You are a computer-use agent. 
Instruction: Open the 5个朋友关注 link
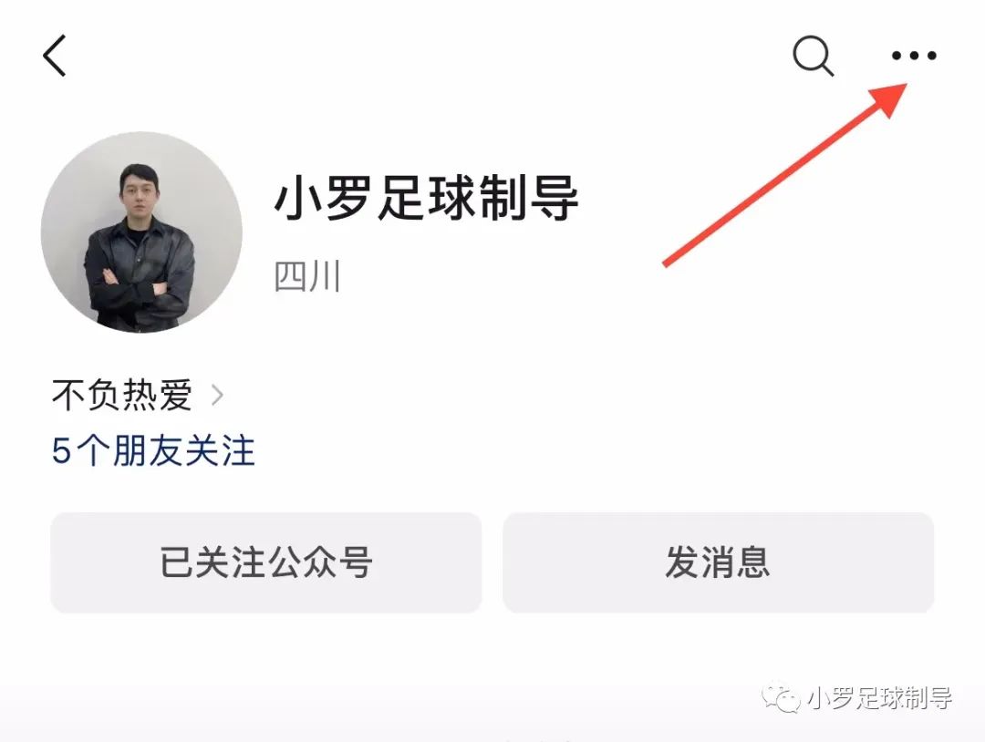coord(153,450)
